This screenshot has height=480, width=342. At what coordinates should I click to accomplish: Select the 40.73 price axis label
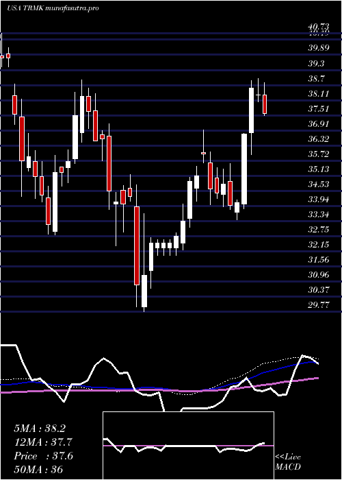point(319,28)
